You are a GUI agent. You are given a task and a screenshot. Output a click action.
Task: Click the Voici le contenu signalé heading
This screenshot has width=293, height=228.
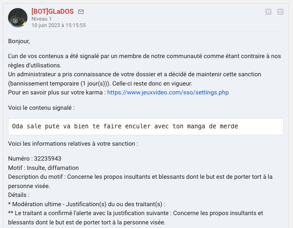[x=41, y=108]
